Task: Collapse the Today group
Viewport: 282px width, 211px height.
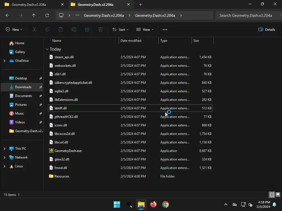Action: [47, 49]
